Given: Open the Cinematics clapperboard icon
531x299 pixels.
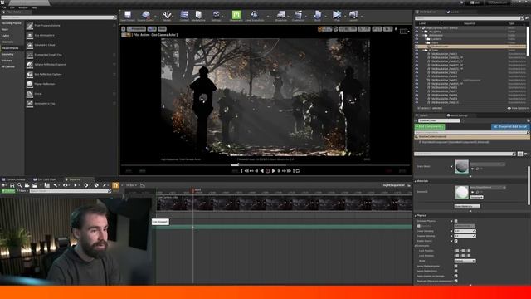Looking at the screenshot, I should [x=298, y=15].
